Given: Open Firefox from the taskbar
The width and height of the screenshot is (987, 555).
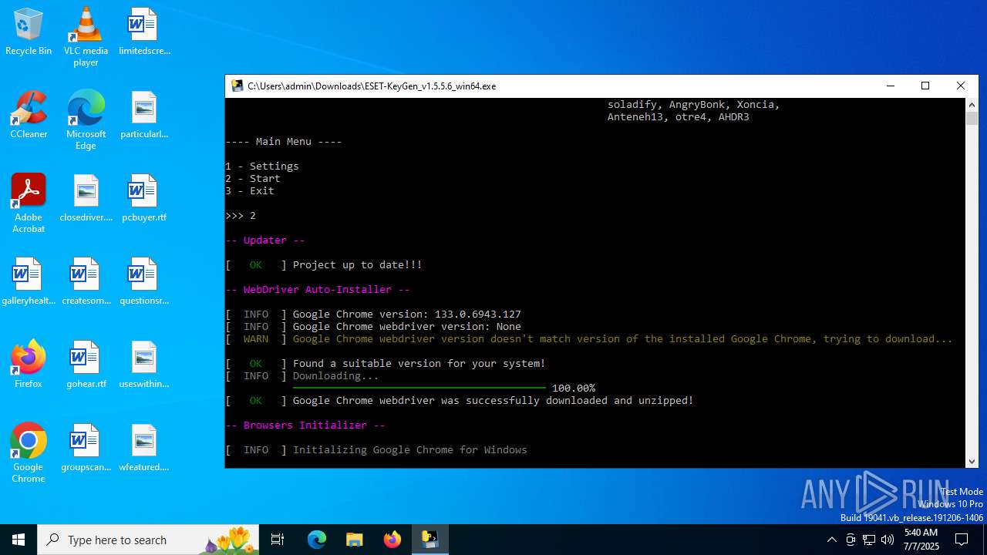Looking at the screenshot, I should tap(392, 540).
